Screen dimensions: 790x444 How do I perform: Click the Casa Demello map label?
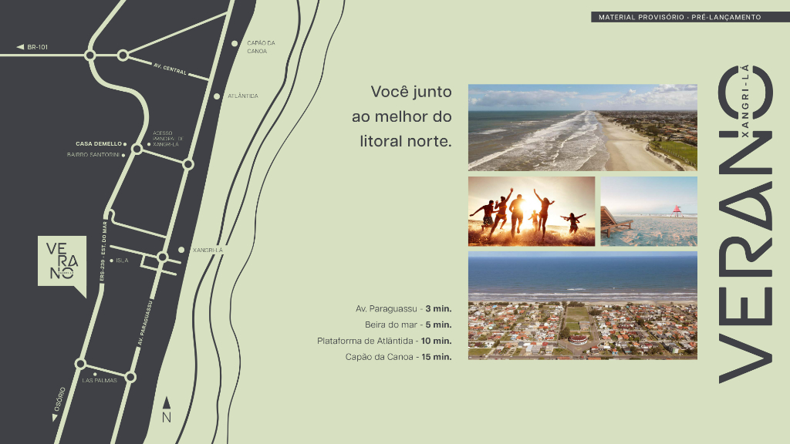tap(99, 144)
